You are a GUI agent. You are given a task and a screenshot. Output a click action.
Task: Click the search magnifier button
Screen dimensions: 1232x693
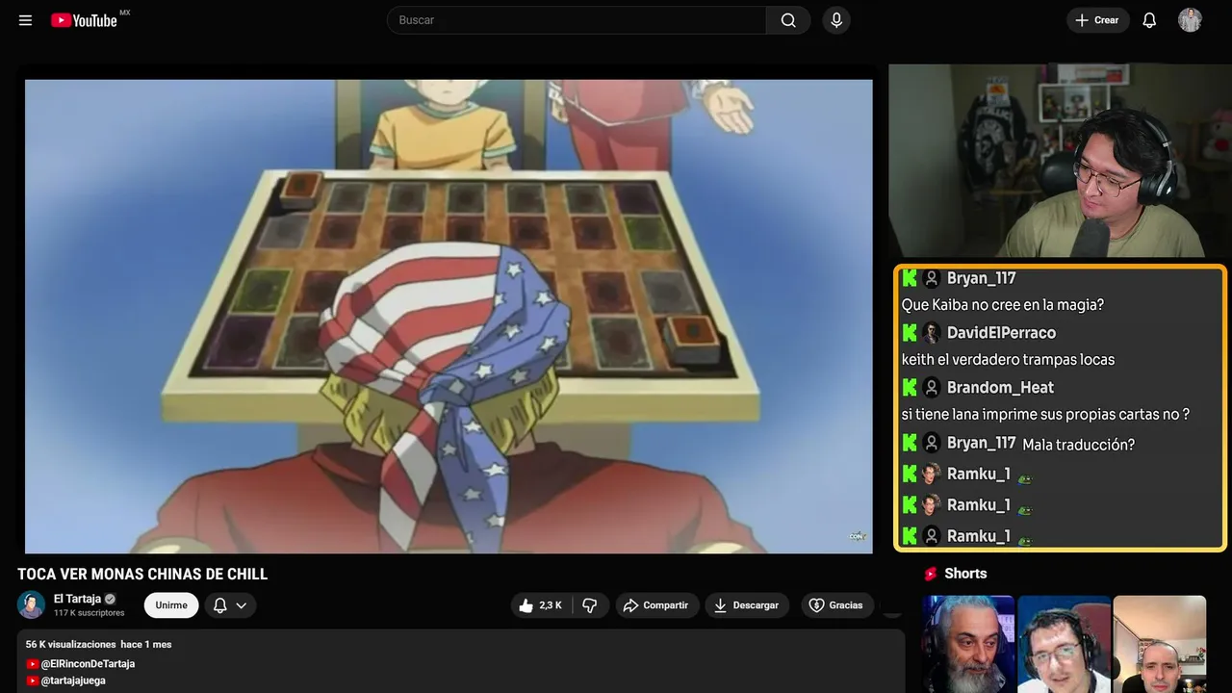[788, 20]
